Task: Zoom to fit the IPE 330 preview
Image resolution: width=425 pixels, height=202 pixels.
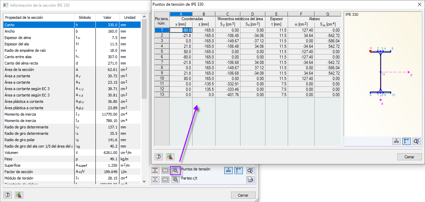Action: (417, 141)
